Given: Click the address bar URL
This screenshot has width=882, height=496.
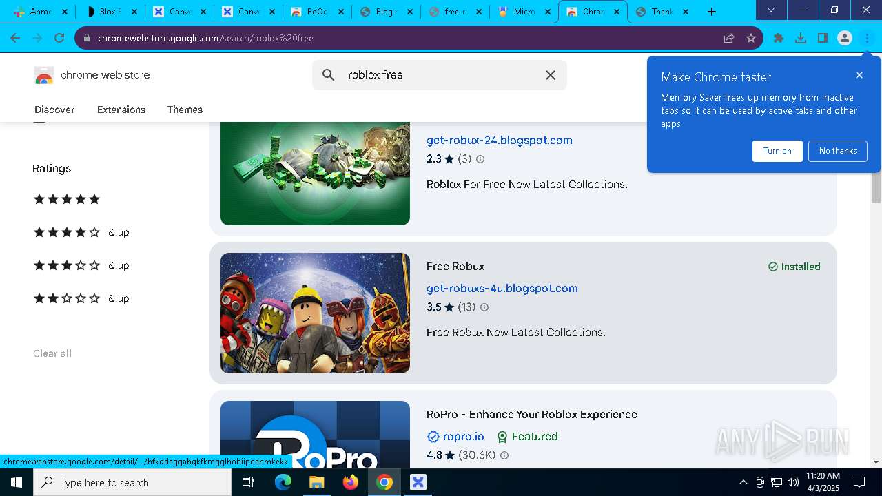Looking at the screenshot, I should pyautogui.click(x=206, y=38).
